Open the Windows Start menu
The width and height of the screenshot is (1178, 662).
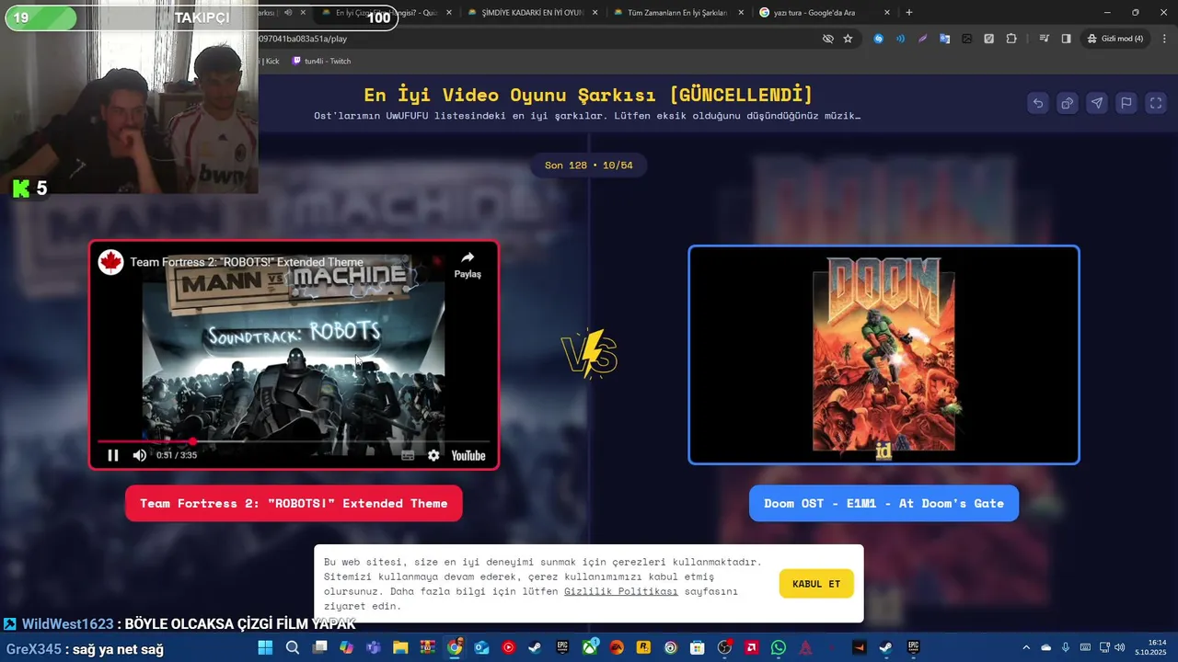(266, 647)
